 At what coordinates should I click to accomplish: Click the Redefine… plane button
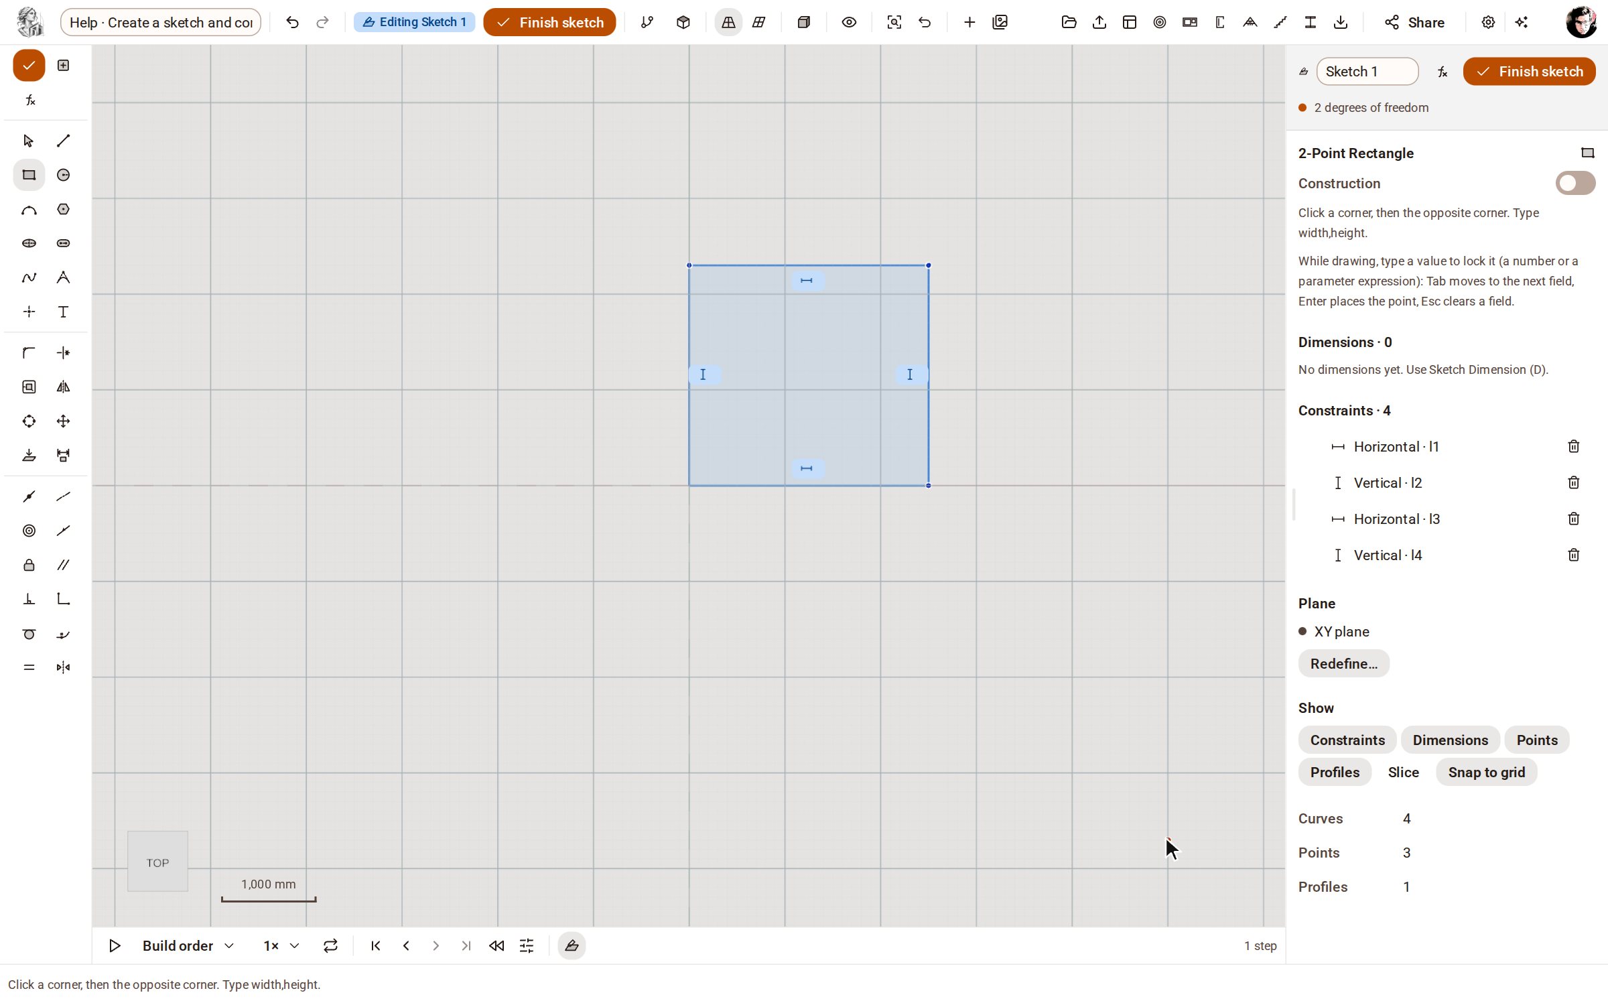click(x=1343, y=663)
